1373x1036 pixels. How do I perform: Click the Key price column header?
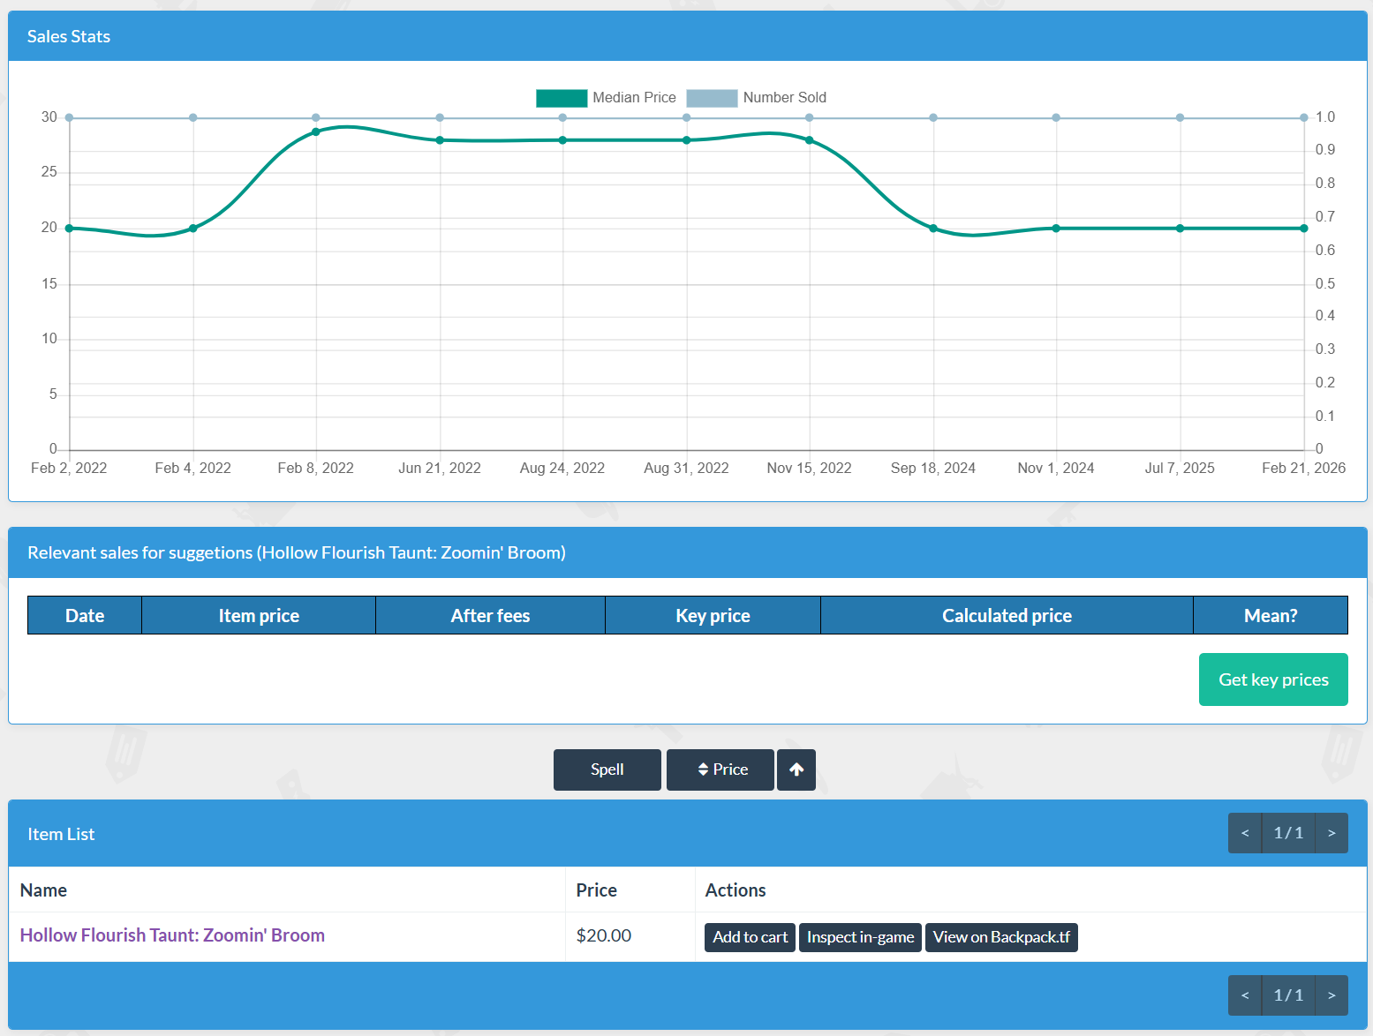pyautogui.click(x=713, y=615)
